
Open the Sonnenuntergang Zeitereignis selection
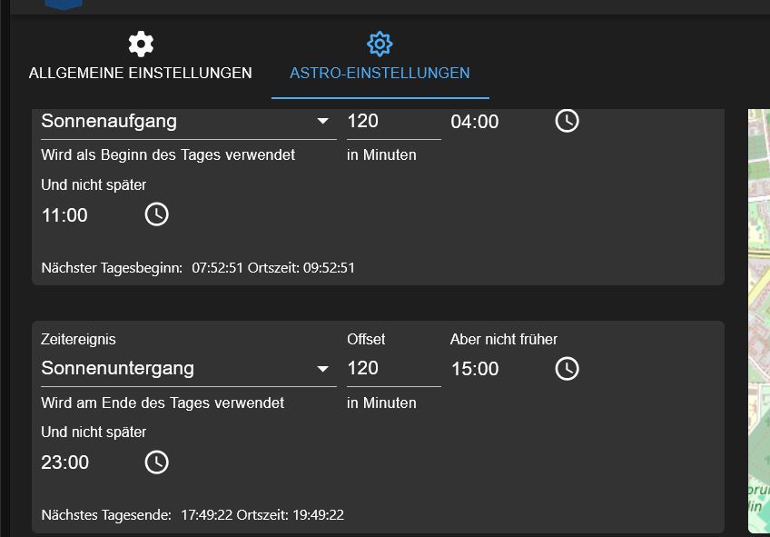189,369
